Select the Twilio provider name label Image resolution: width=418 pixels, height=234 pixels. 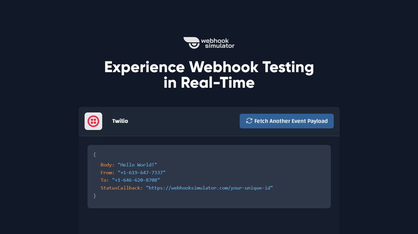(x=120, y=121)
